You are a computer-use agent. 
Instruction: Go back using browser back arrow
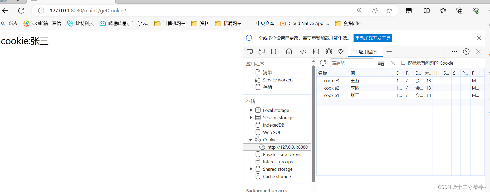tap(5, 11)
